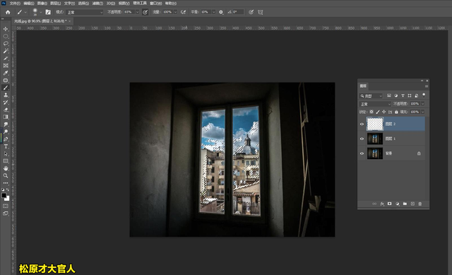
Task: Select the Brush tool in the toolbox
Action: click(6, 88)
